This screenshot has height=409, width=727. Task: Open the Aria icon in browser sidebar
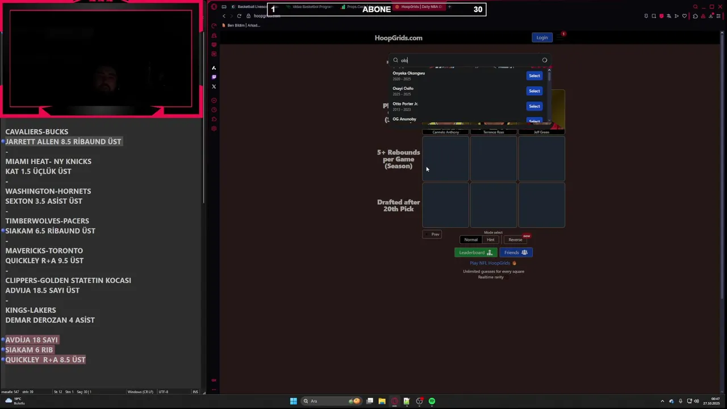coord(214,68)
